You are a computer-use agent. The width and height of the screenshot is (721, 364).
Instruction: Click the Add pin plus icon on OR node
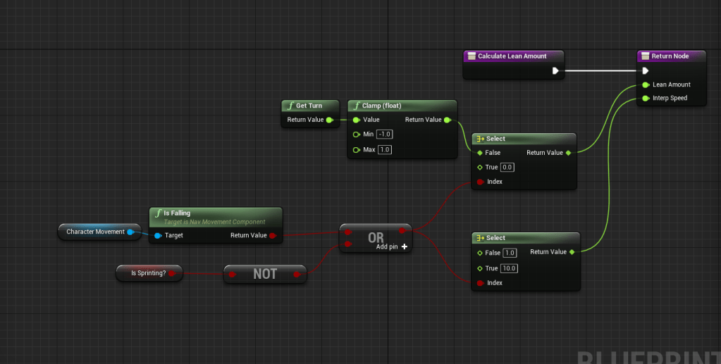click(x=404, y=247)
